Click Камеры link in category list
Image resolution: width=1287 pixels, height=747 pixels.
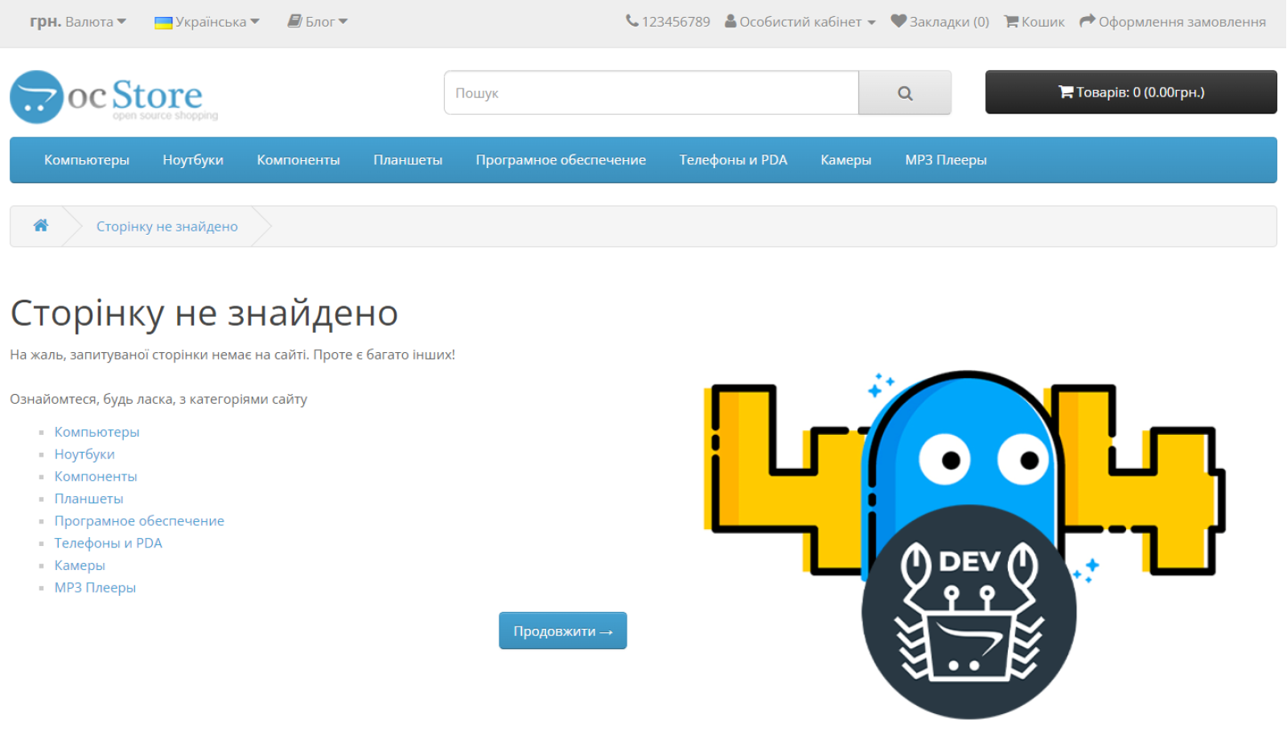point(80,565)
